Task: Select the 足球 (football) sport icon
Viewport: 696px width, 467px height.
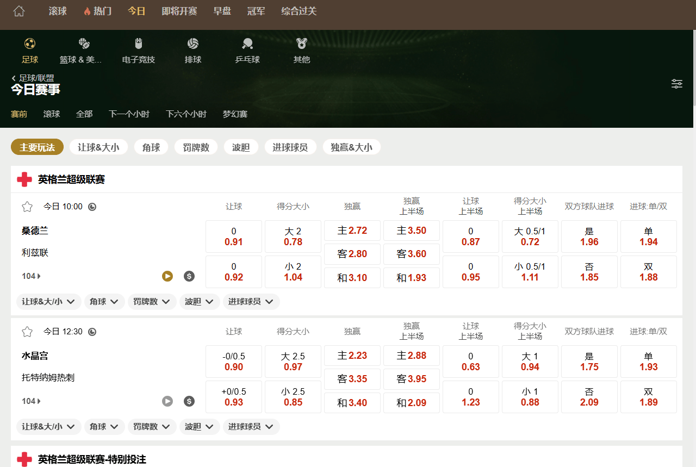Action: pyautogui.click(x=30, y=51)
